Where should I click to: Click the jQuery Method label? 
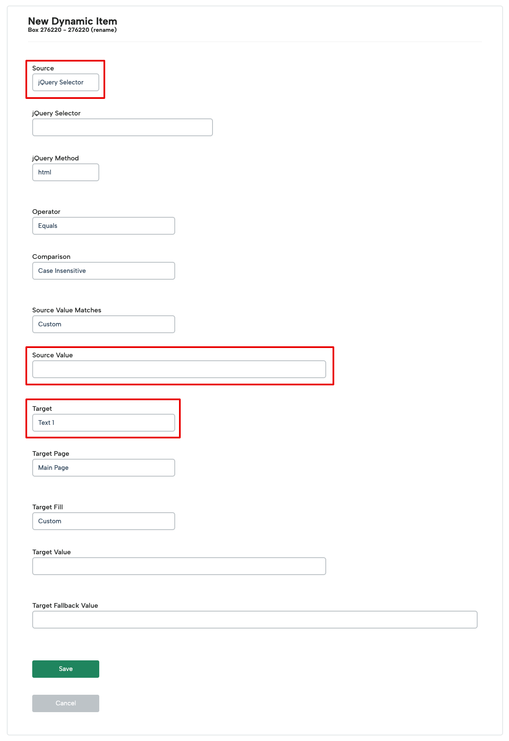[56, 158]
